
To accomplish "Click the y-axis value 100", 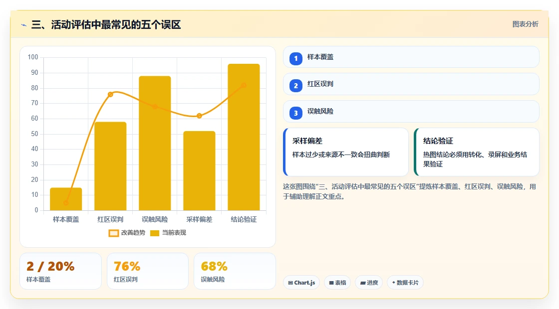I will [x=33, y=57].
